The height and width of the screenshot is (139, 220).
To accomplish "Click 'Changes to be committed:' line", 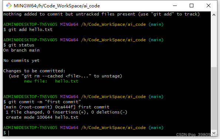I will (x=34, y=71).
